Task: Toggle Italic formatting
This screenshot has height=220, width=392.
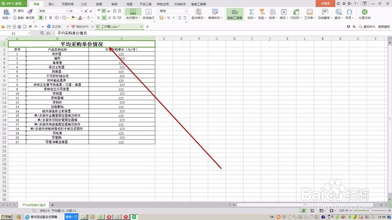Action: click(46, 18)
